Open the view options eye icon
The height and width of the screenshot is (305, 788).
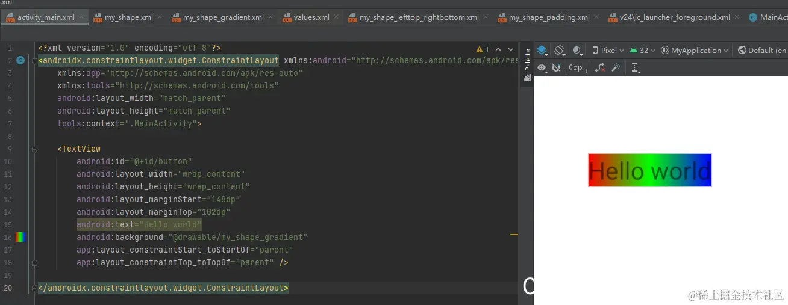coord(543,68)
